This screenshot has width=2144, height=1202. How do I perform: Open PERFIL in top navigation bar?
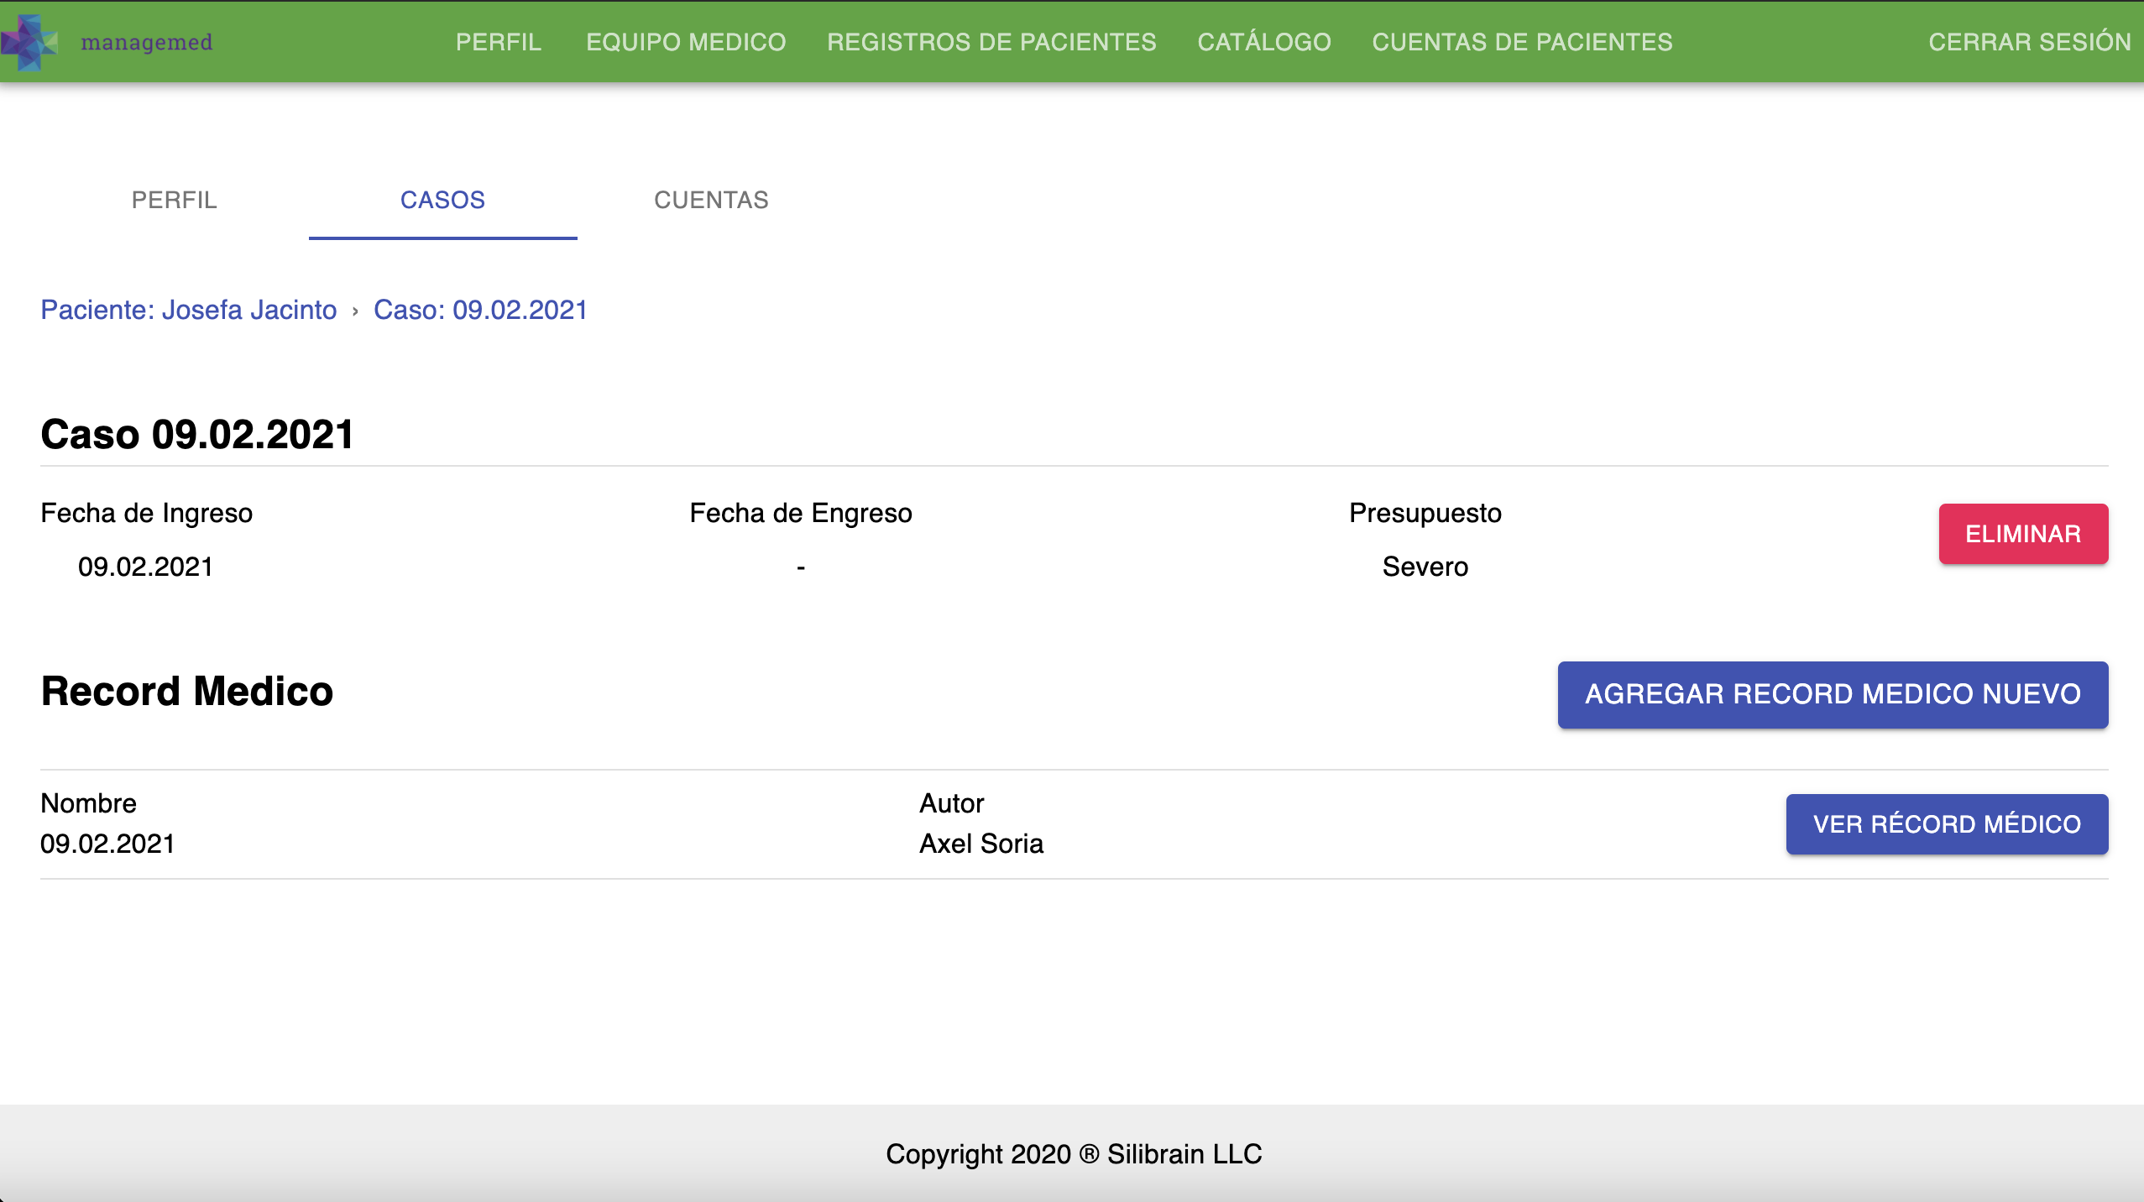(x=498, y=42)
